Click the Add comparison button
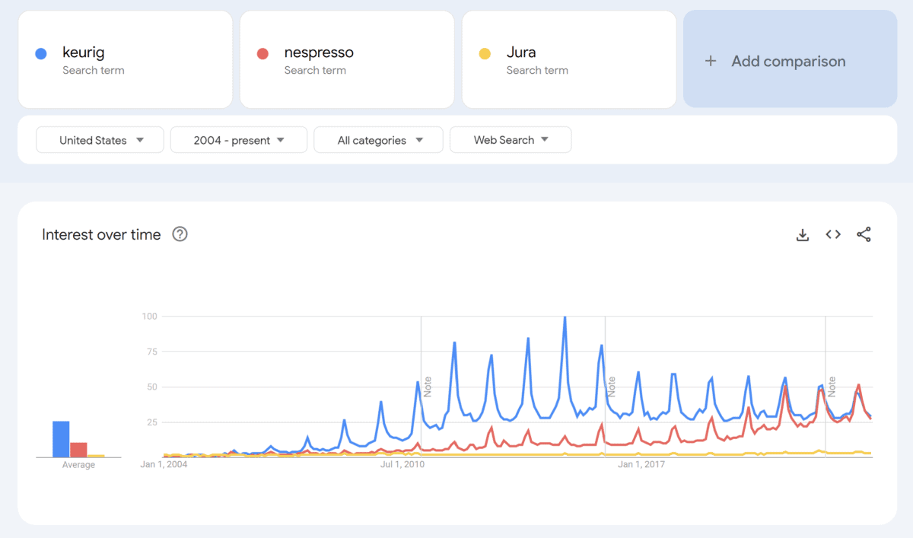 (x=790, y=61)
